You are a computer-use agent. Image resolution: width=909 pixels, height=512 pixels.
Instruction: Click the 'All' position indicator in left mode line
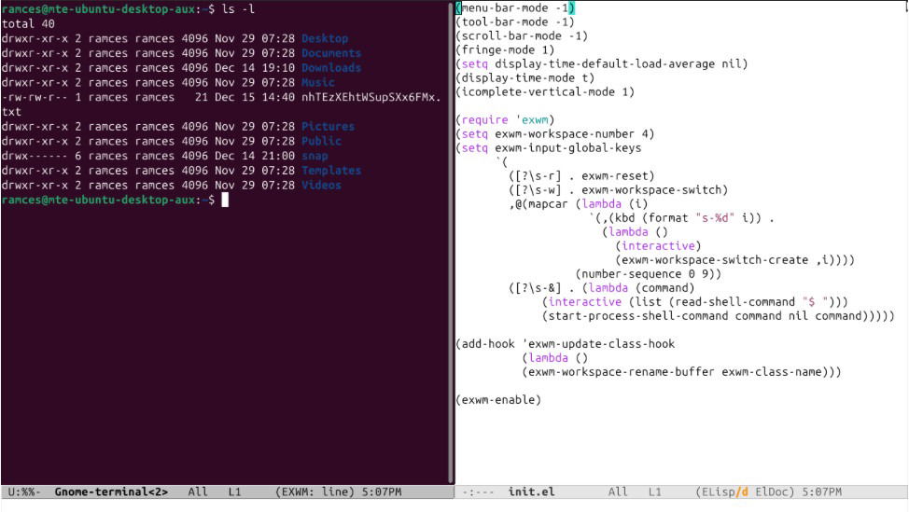[x=197, y=491]
